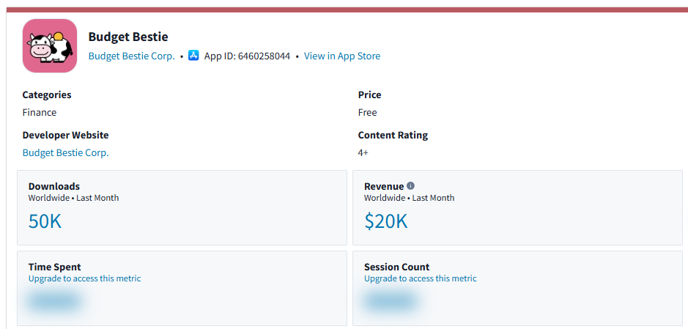Click the Downloads card heading
Screen dimensions: 688x329
point(54,187)
